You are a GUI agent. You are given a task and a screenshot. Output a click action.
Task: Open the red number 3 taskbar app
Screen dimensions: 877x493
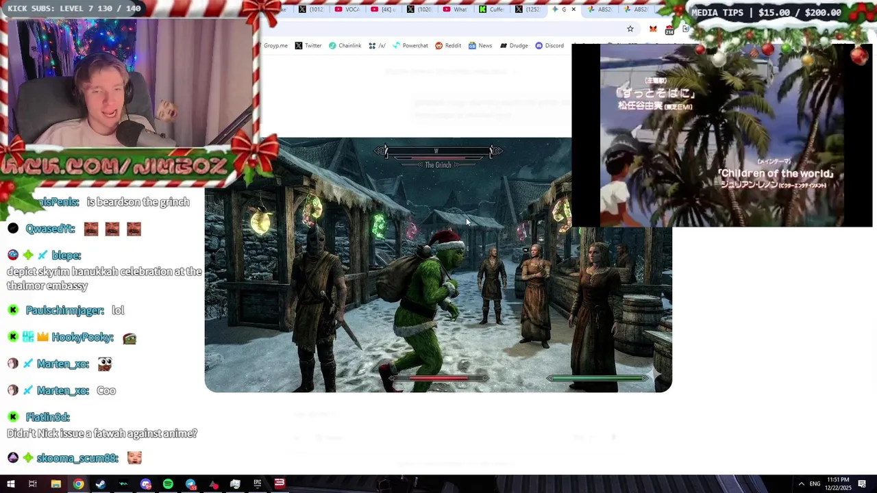pos(280,483)
